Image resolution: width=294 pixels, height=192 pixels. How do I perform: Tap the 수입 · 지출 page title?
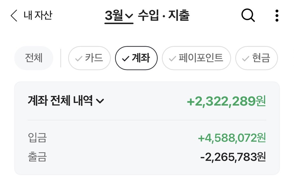164,16
